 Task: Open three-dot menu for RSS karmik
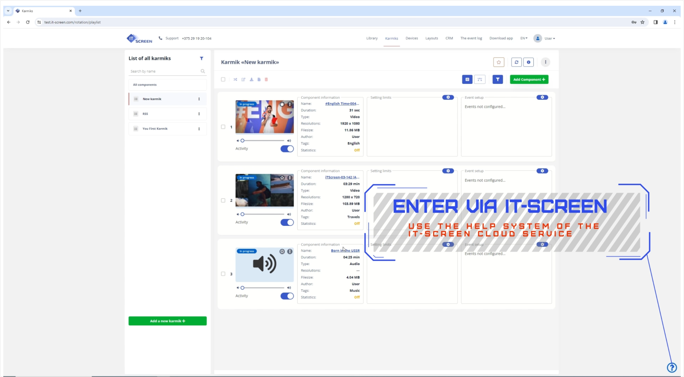click(x=199, y=114)
